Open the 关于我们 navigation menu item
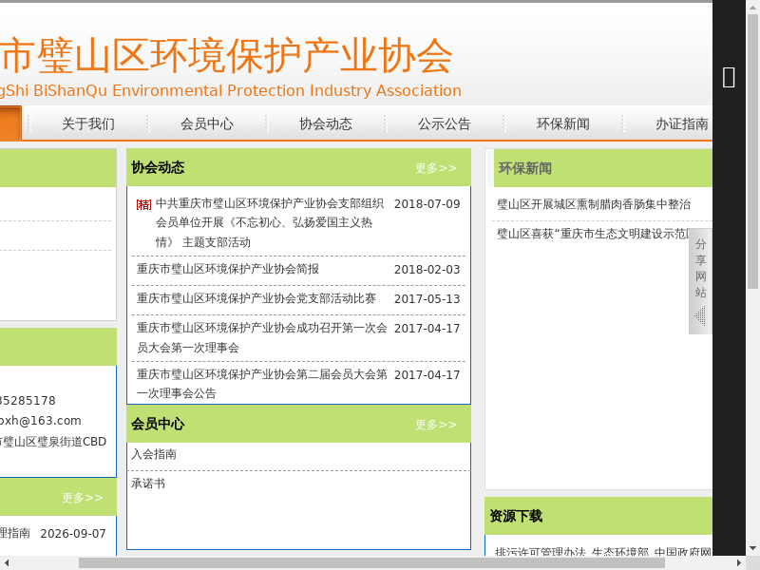 click(x=88, y=124)
